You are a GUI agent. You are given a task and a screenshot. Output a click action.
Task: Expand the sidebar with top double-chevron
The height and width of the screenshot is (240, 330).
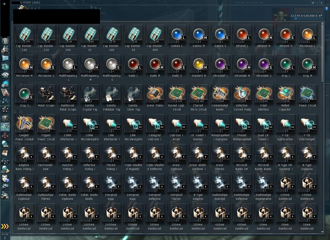click(x=4, y=3)
